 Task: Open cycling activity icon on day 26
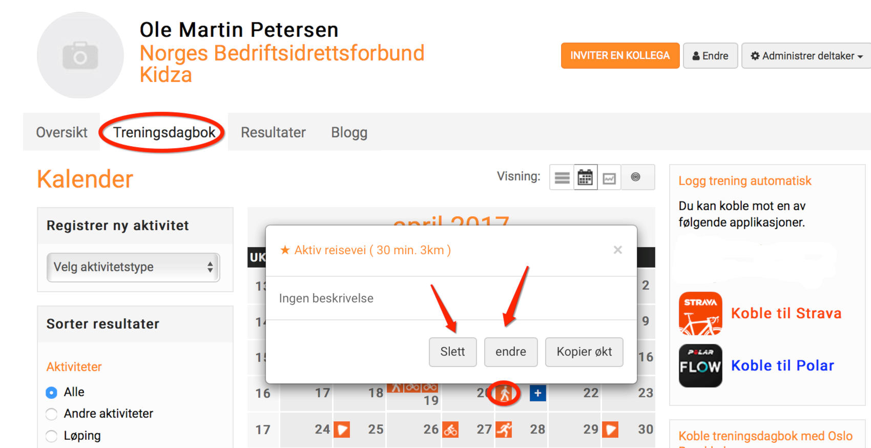(x=450, y=430)
